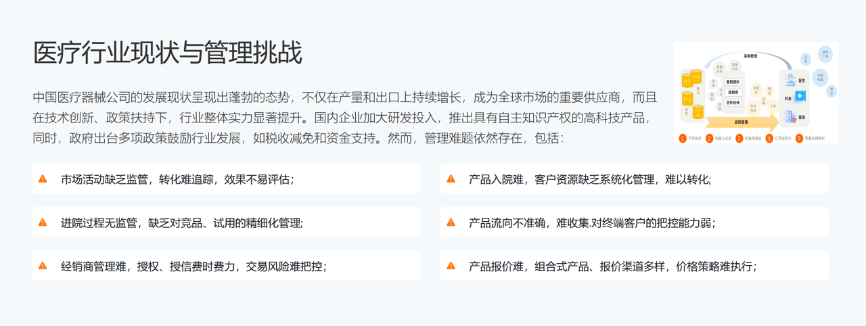Select the 产品入院难 challenge card text
This screenshot has height=326, width=866.
(589, 179)
